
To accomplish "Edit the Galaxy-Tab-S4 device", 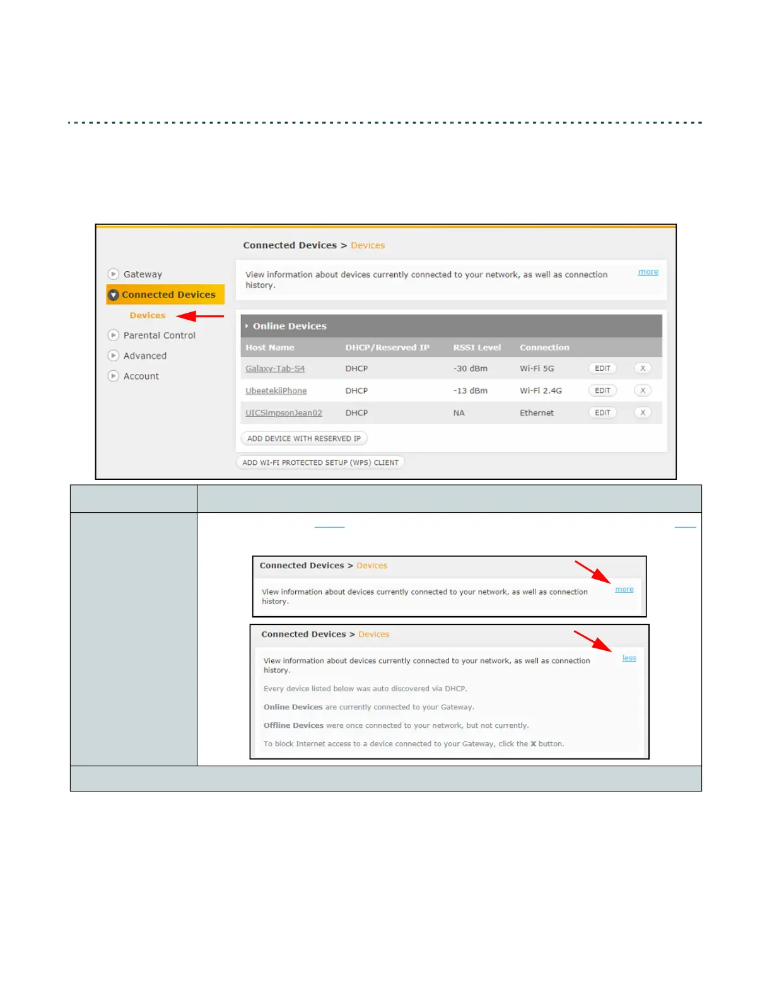I will pyautogui.click(x=602, y=368).
